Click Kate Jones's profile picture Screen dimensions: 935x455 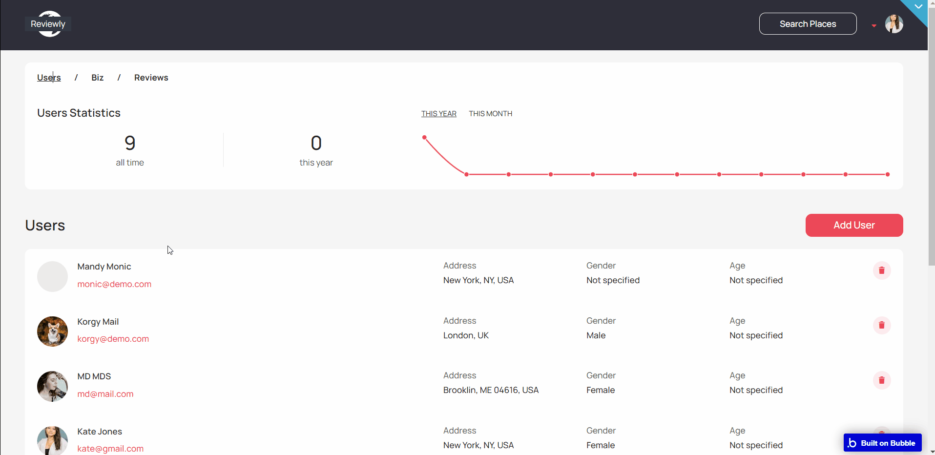click(52, 440)
